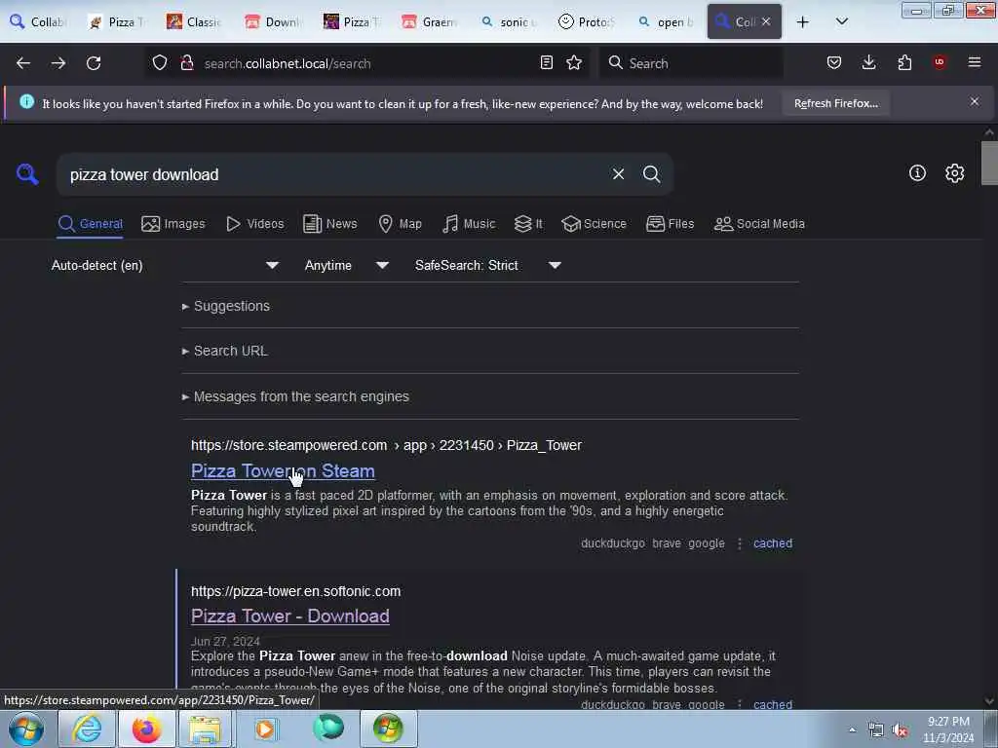Open tracking protection shield icon

point(160,62)
